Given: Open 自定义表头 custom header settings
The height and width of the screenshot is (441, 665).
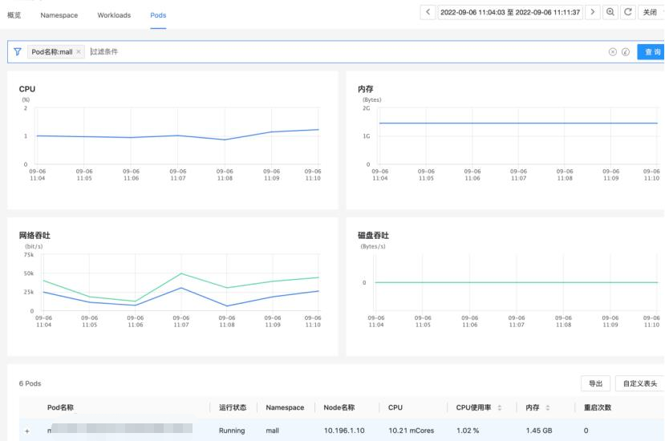Looking at the screenshot, I should click(x=639, y=384).
